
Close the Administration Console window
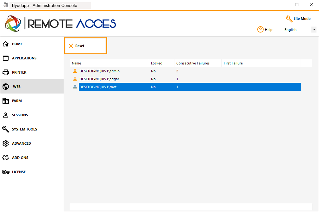pos(311,5)
